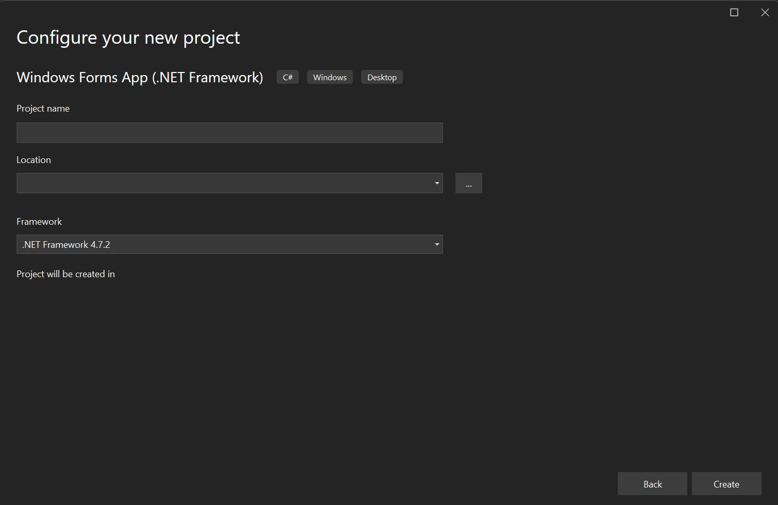Click inside the Location path field
The width and height of the screenshot is (778, 505).
(222, 183)
